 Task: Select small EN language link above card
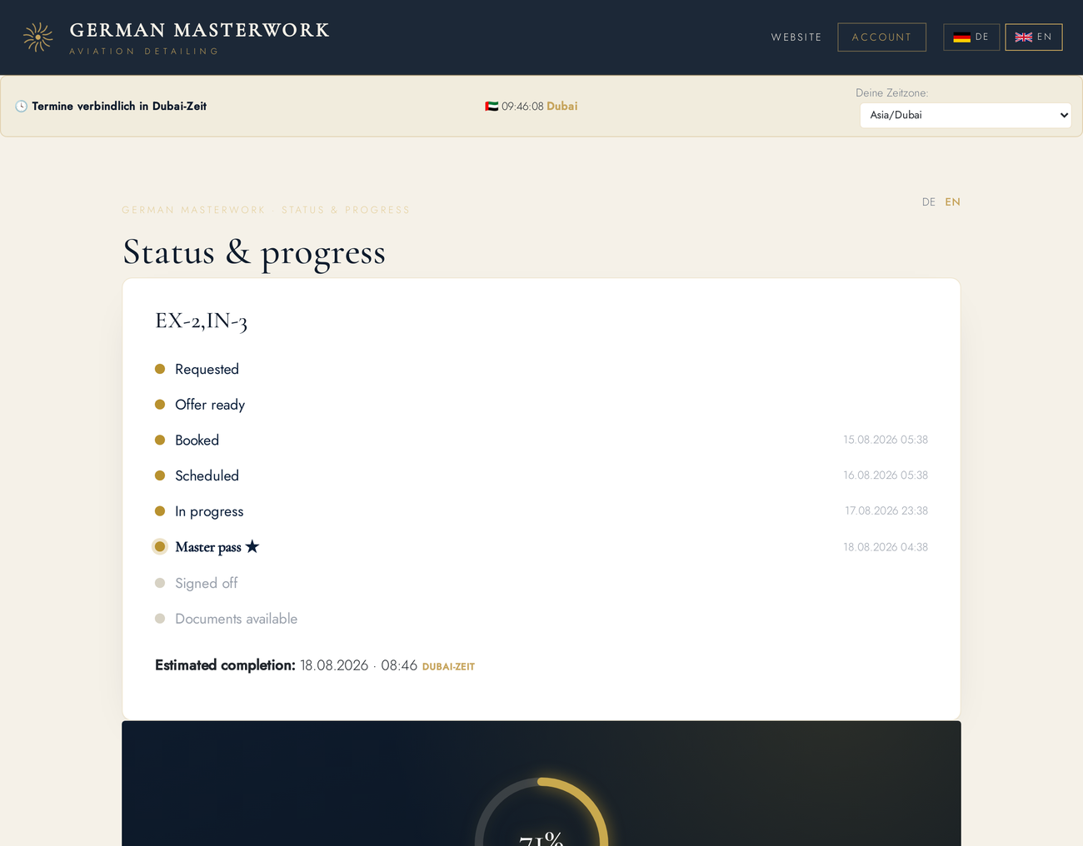point(953,202)
